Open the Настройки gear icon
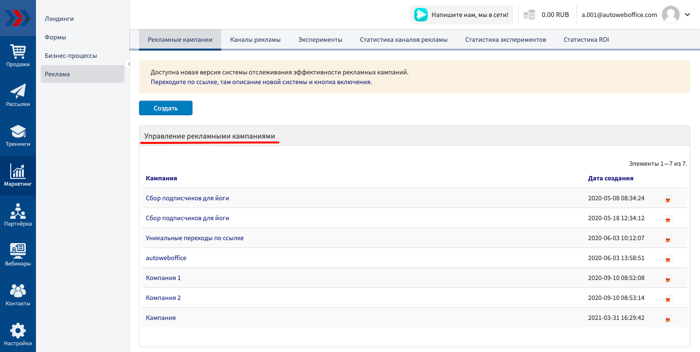700x352 pixels. [18, 335]
